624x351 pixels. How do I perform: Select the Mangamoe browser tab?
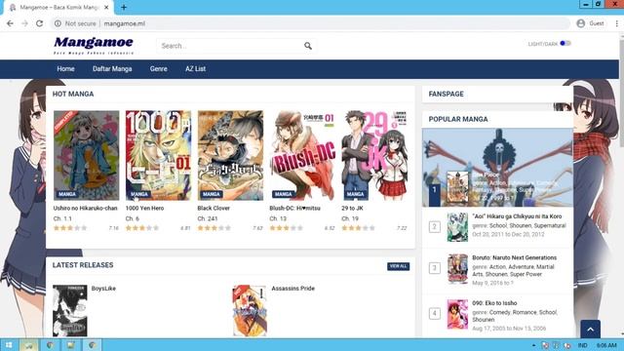[x=58, y=7]
